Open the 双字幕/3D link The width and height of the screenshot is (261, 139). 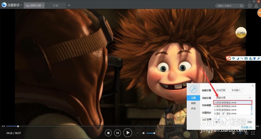(247, 128)
